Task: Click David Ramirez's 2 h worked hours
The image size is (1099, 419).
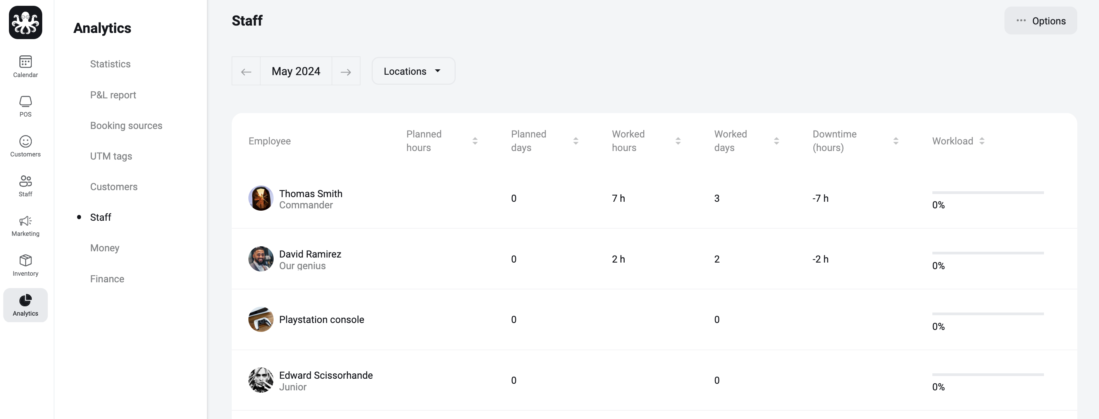Action: 618,259
